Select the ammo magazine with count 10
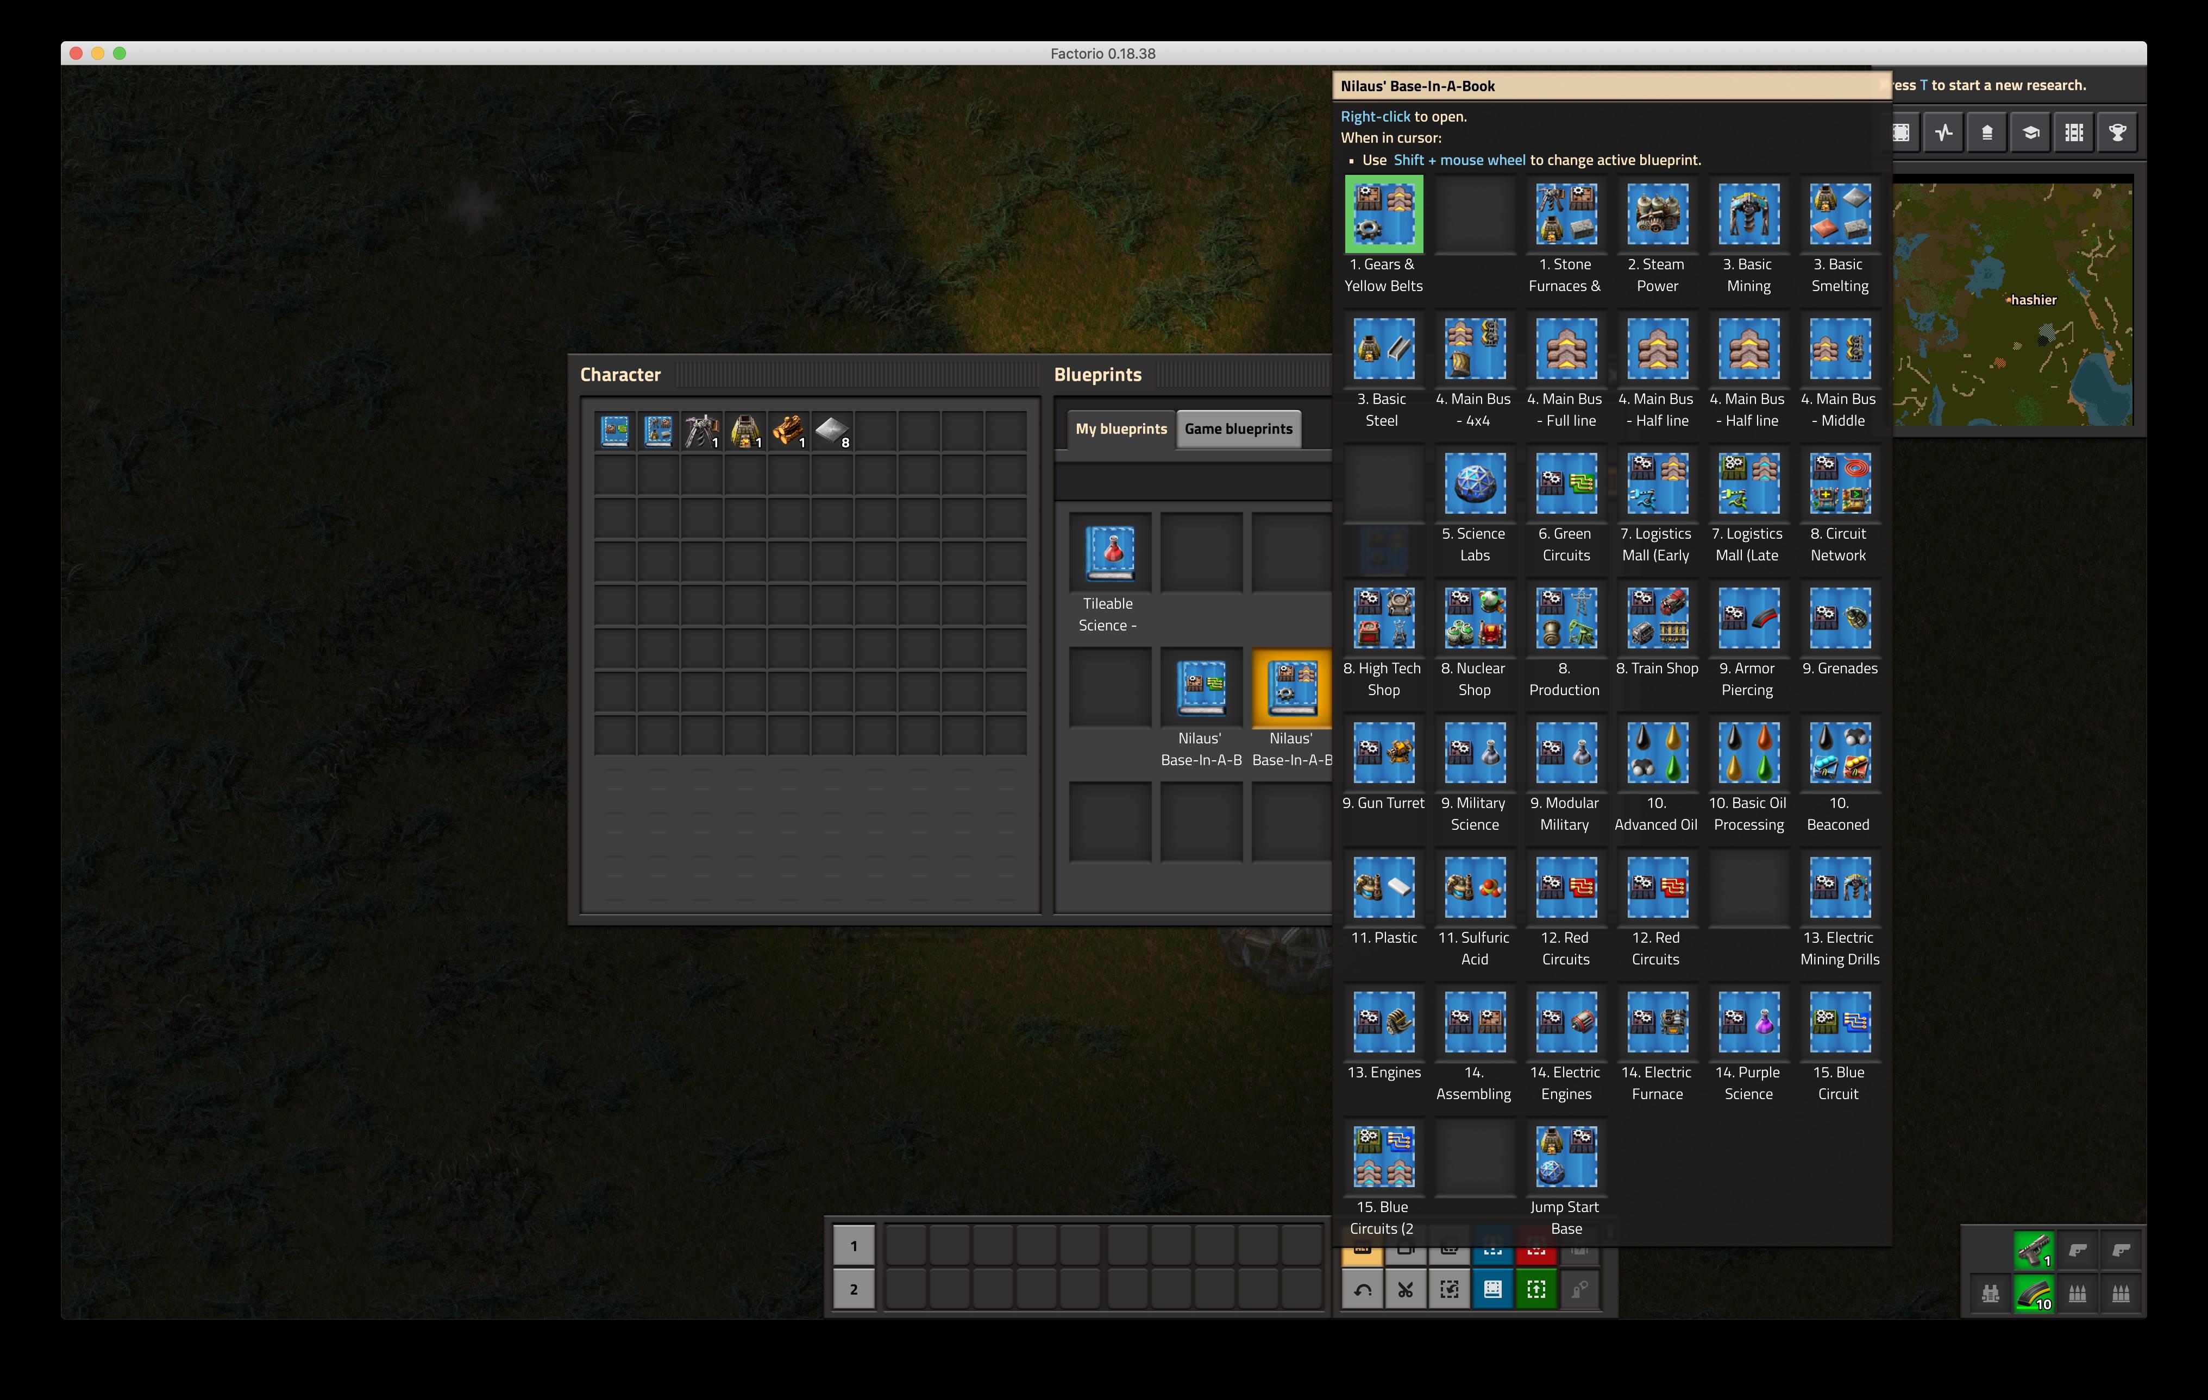 (x=2034, y=1294)
